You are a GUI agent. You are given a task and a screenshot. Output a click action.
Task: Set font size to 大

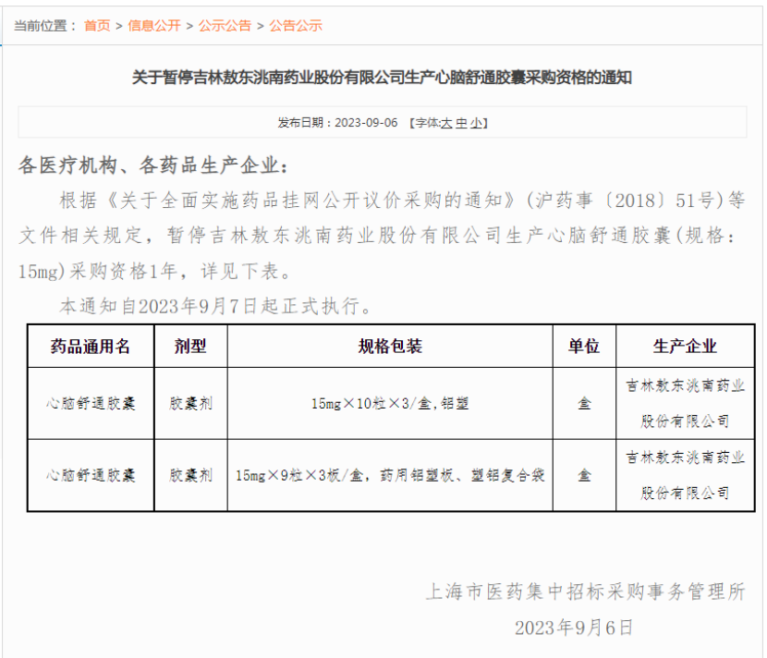[x=446, y=123]
